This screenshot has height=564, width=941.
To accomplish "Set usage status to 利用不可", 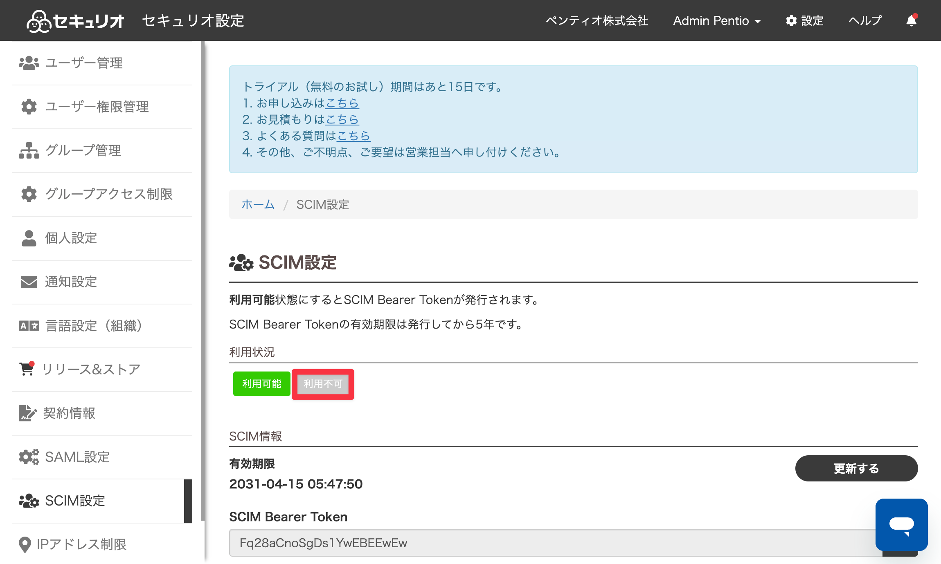I will (x=323, y=384).
